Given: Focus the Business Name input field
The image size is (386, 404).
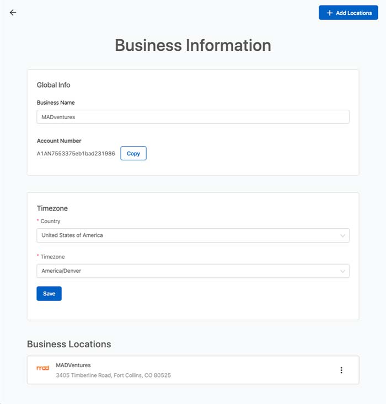Looking at the screenshot, I should pyautogui.click(x=193, y=117).
